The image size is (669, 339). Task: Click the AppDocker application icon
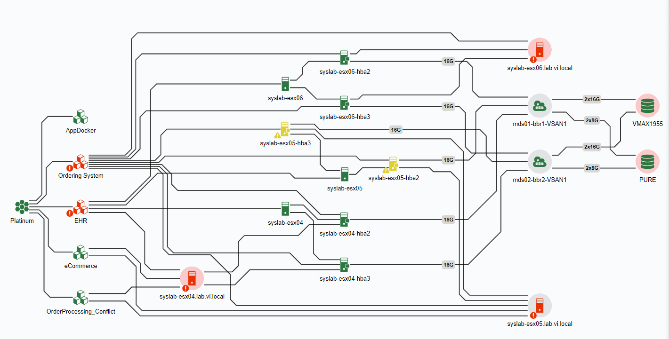[x=81, y=117]
